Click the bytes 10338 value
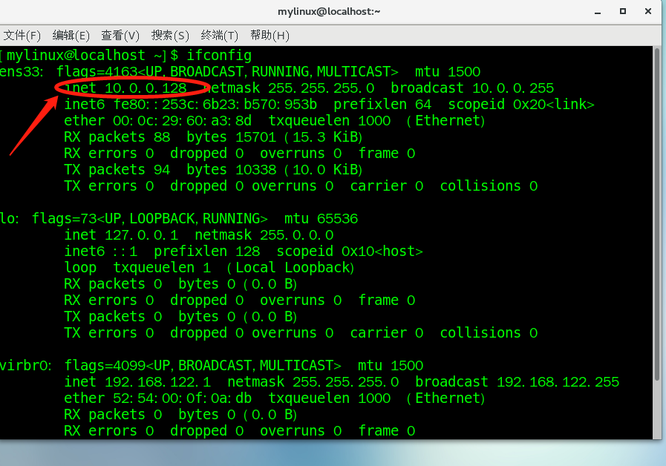This screenshot has height=466, width=666. pyautogui.click(x=232, y=170)
